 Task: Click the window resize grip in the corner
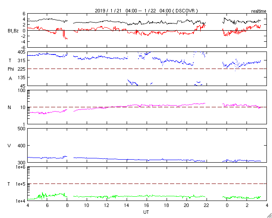coord(269,215)
